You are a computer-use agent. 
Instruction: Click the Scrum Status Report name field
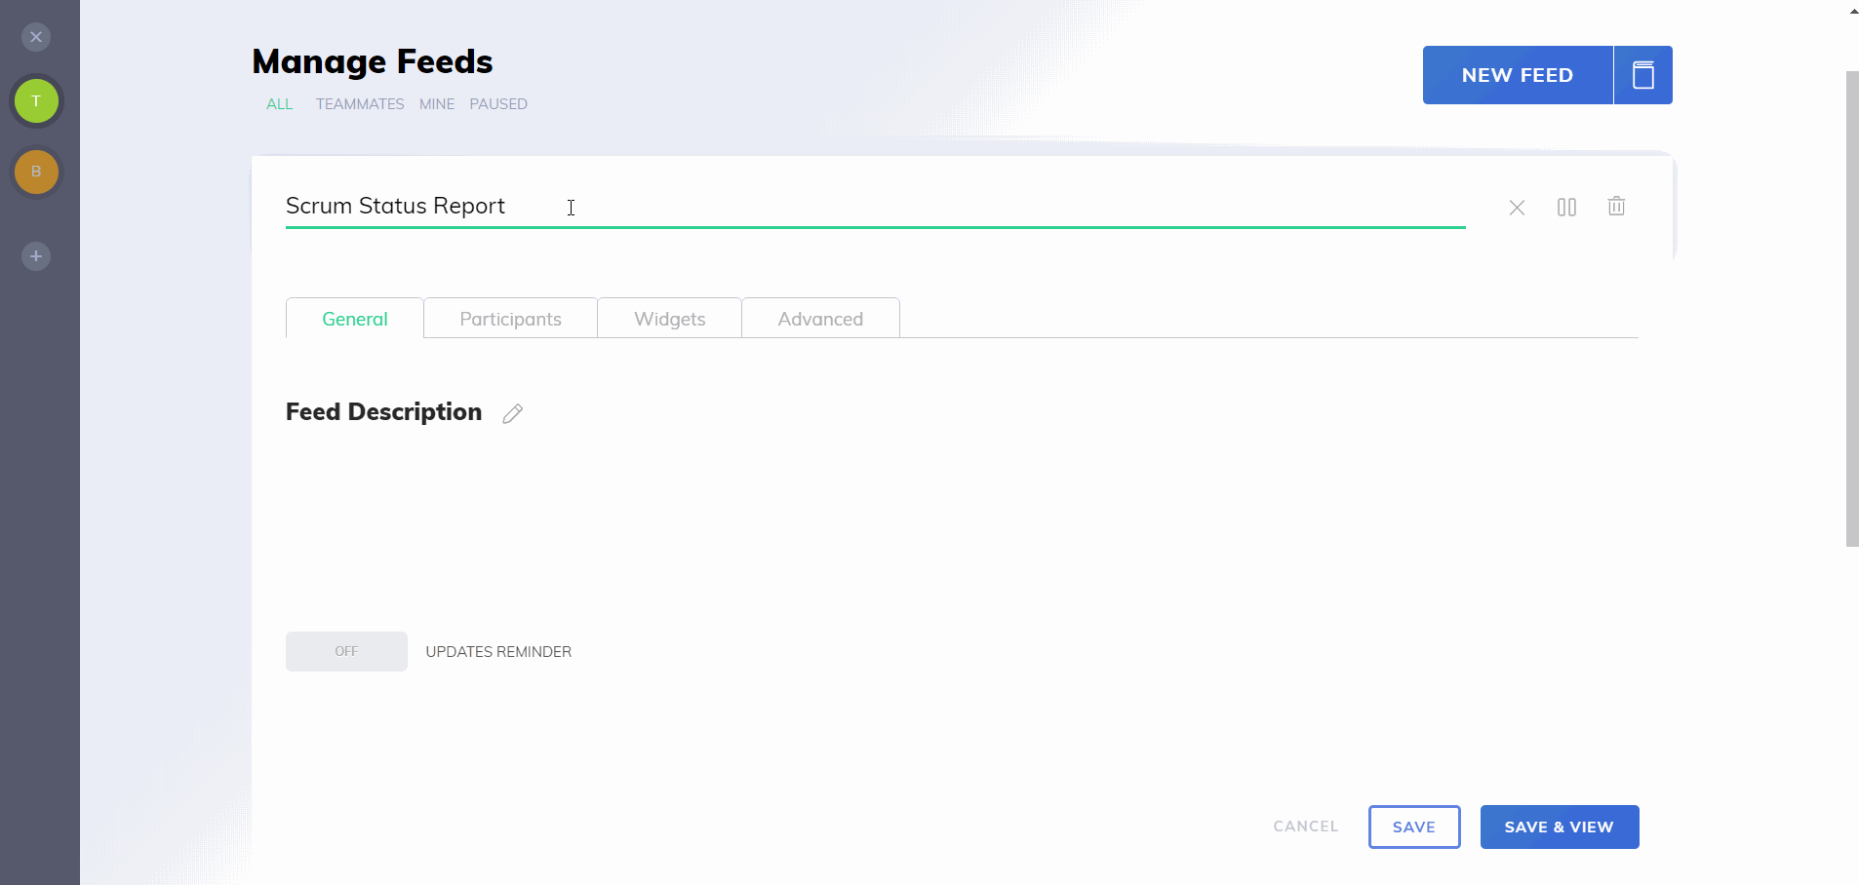[x=683, y=206]
